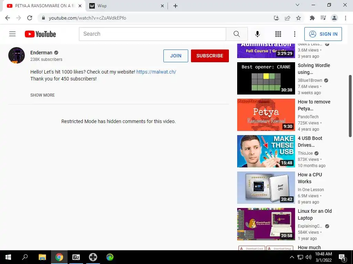Open the Solving Wordle video thumbnail
353x264 pixels.
[x=266, y=78]
